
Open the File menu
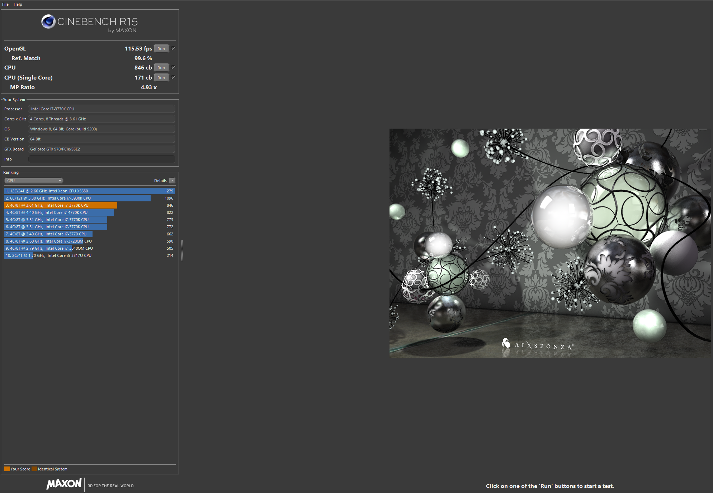[x=5, y=4]
